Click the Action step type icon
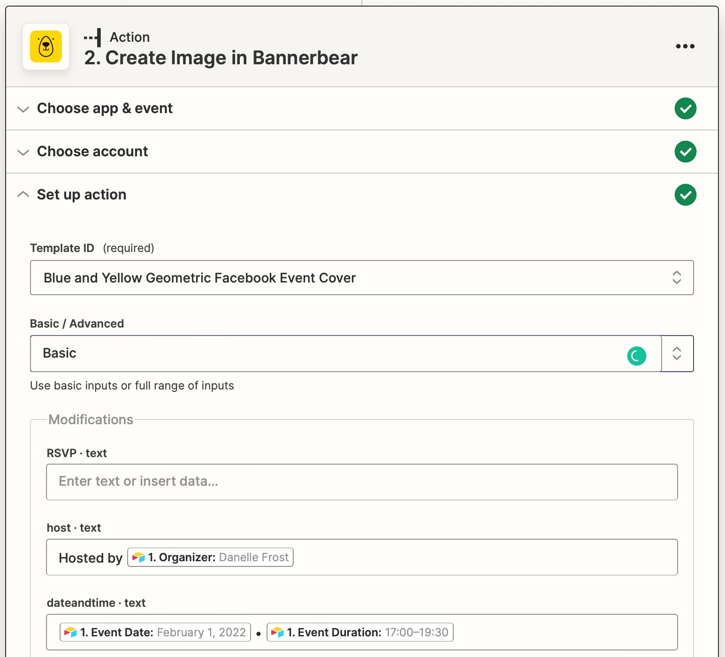Screen dimensions: 725x657 click(92, 38)
